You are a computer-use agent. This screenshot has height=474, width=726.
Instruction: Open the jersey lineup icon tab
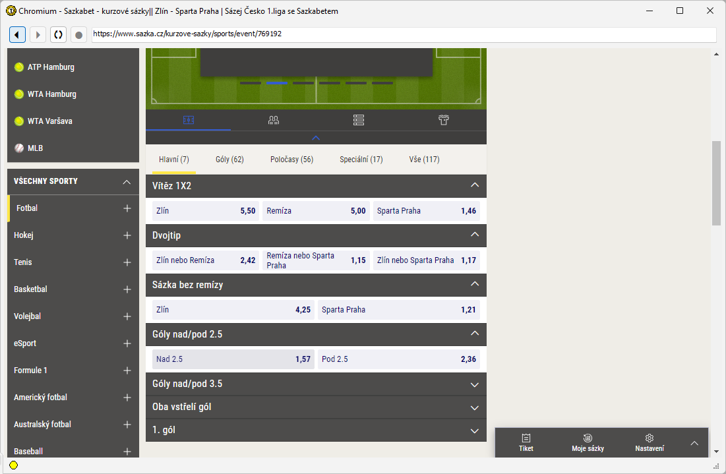(444, 121)
